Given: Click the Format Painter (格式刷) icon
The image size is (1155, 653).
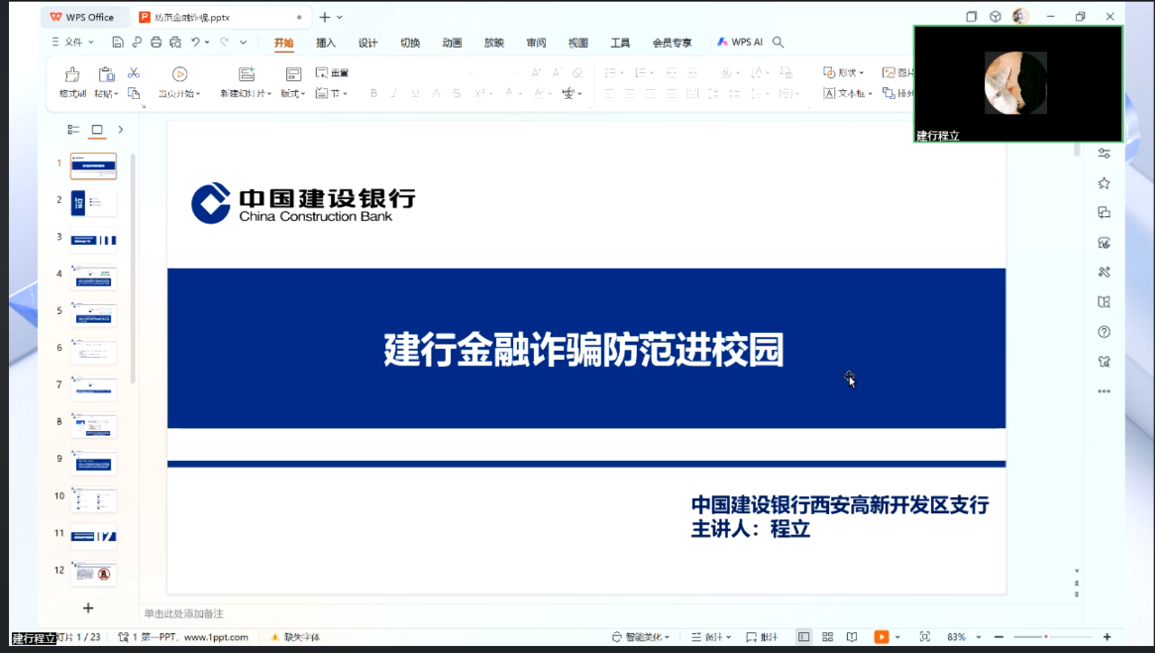Looking at the screenshot, I should tap(72, 74).
